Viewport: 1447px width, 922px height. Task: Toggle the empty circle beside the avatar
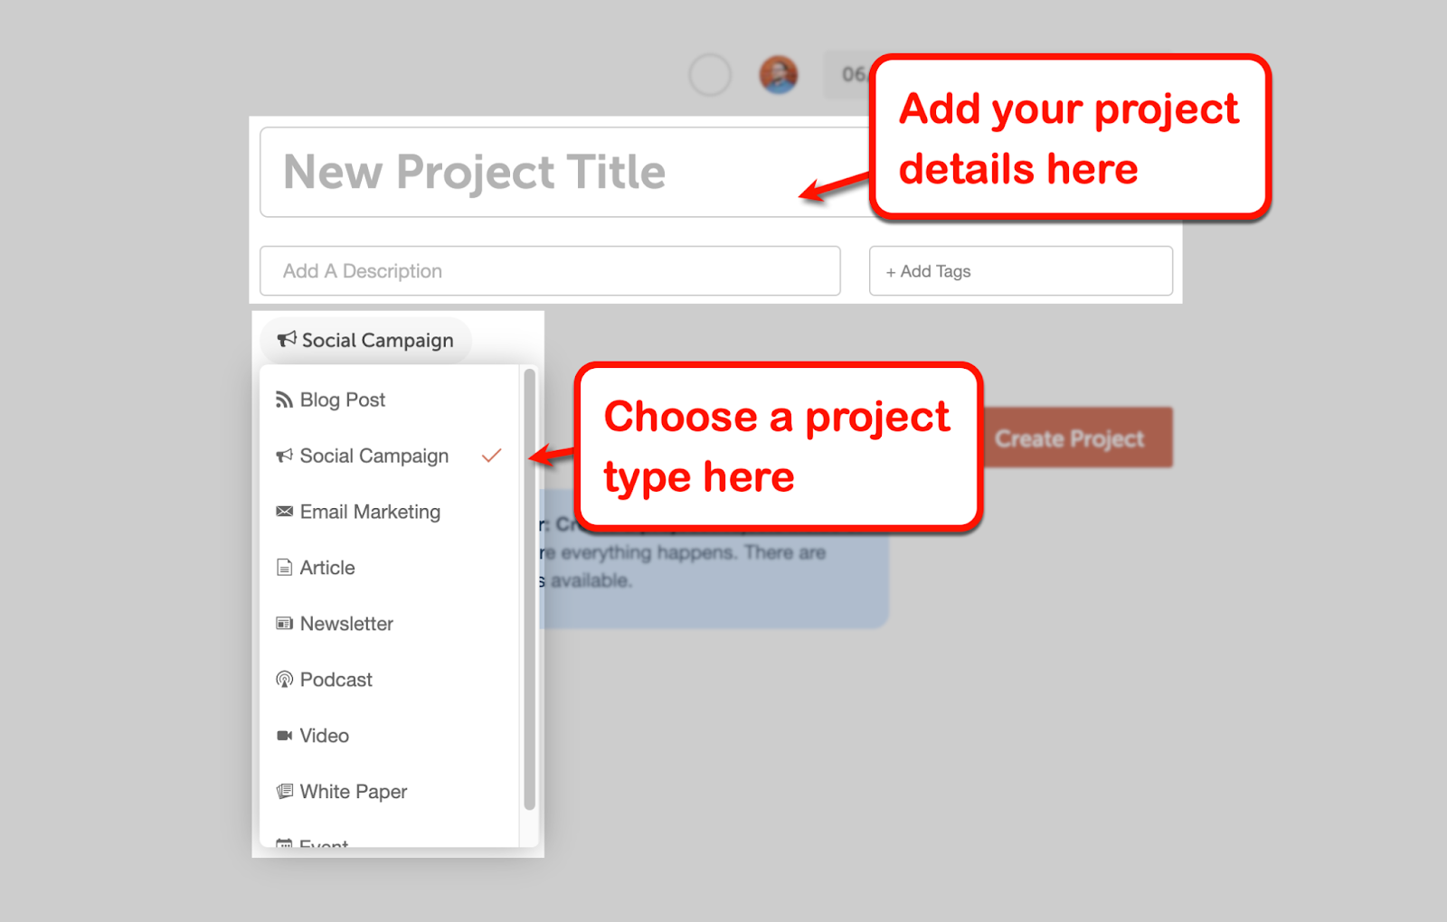point(710,75)
